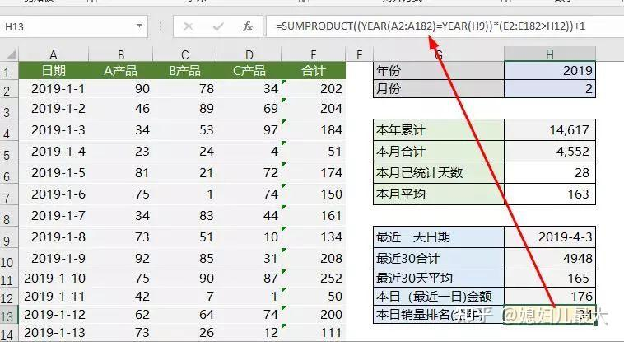Click B产品 value 83 in row 8

point(184,216)
